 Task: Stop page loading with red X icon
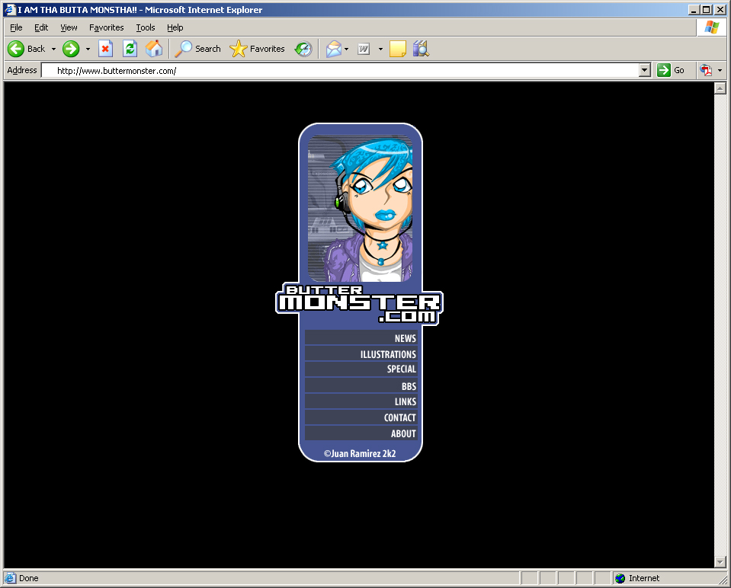[106, 49]
